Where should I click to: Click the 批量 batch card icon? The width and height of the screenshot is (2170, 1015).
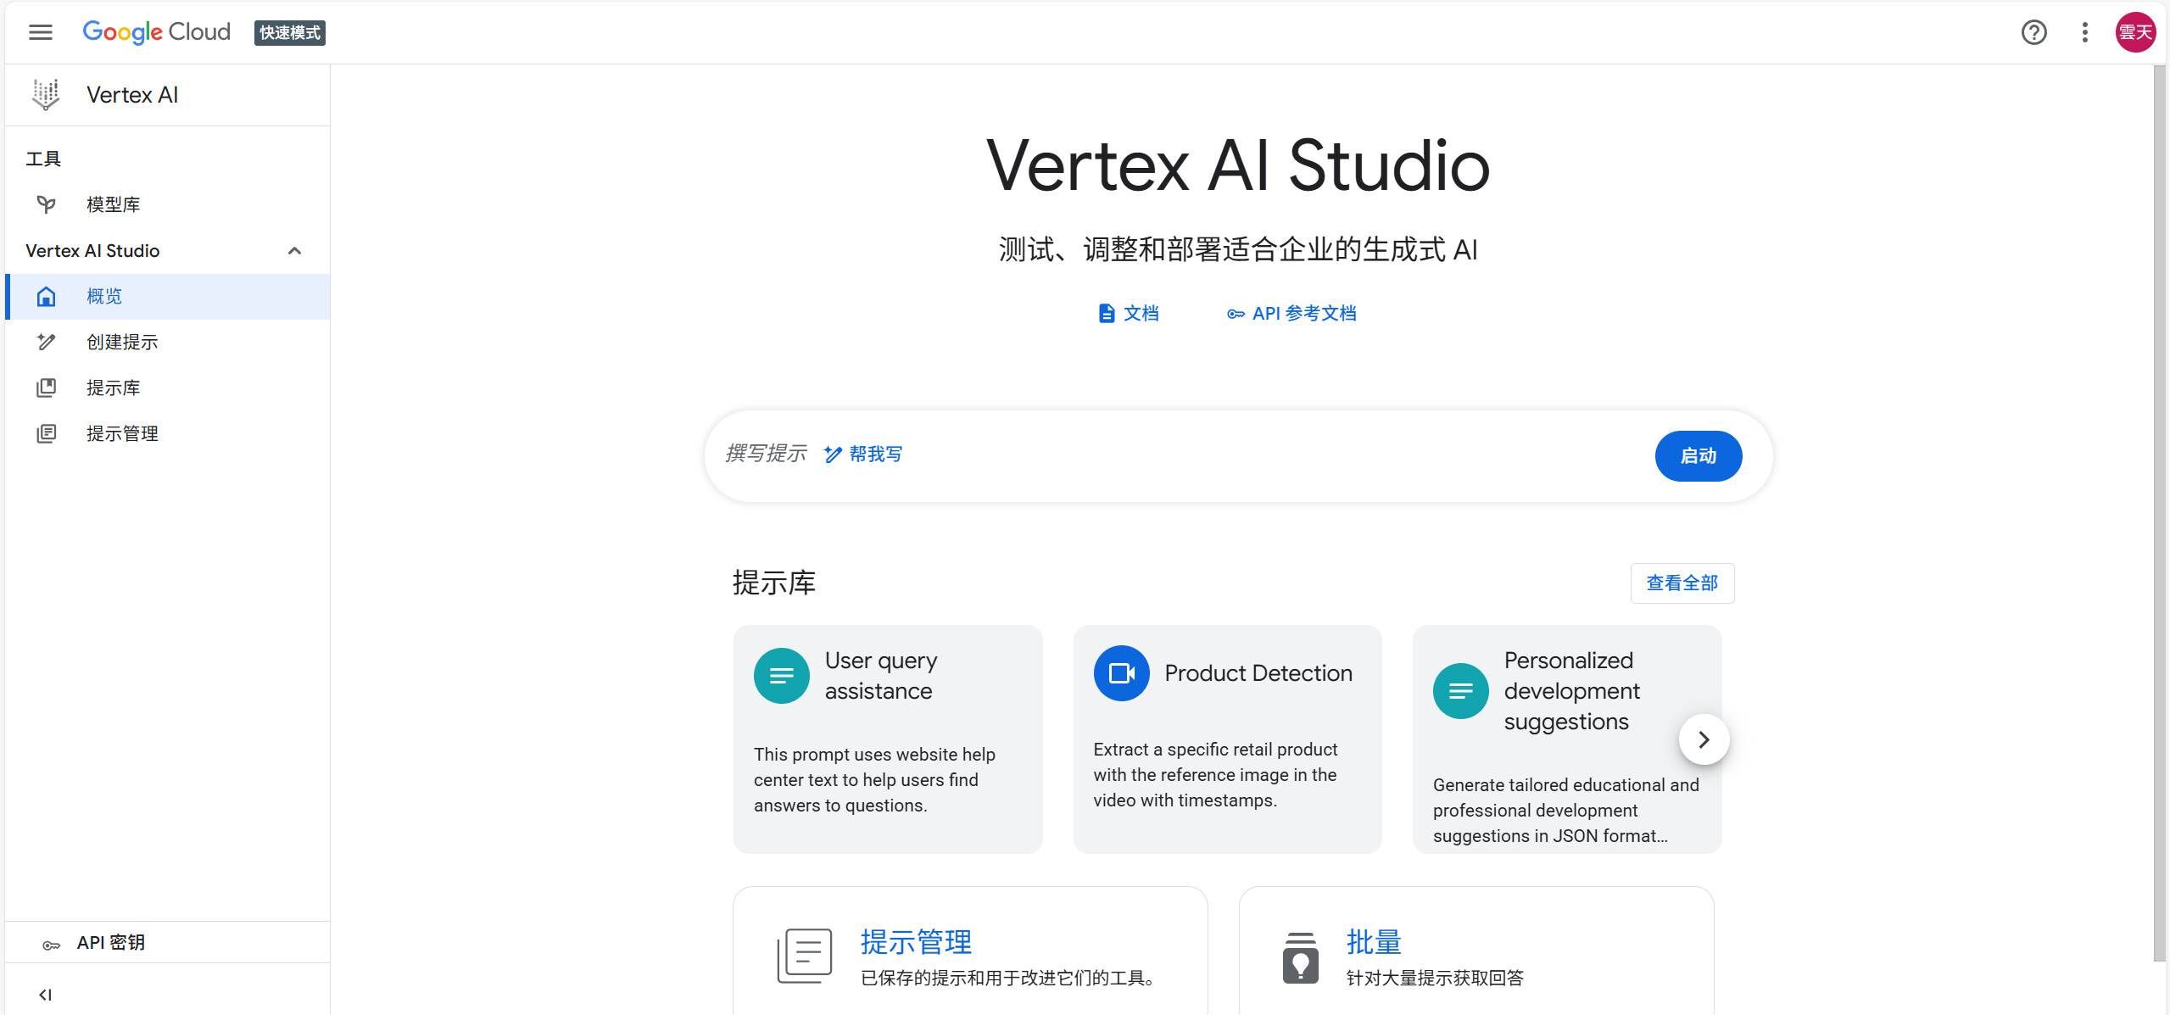click(x=1300, y=957)
